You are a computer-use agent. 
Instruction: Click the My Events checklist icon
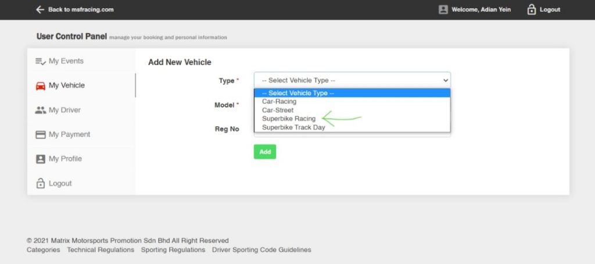[x=40, y=61]
